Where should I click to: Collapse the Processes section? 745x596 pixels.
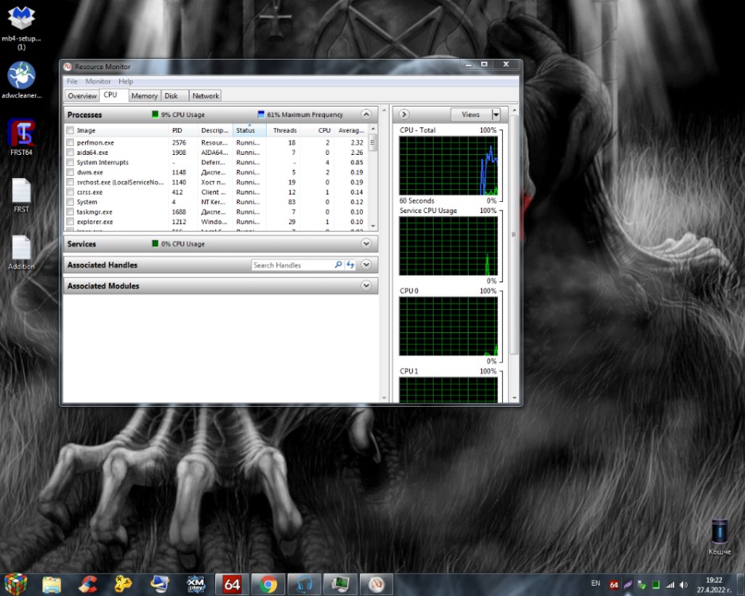click(x=366, y=114)
